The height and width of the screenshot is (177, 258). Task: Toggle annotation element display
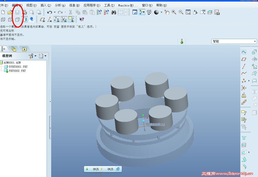[x=71, y=19]
